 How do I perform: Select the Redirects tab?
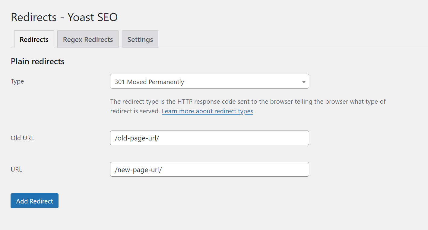point(34,39)
